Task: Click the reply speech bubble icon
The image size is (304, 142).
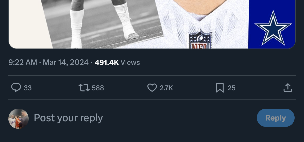Action: coord(16,88)
